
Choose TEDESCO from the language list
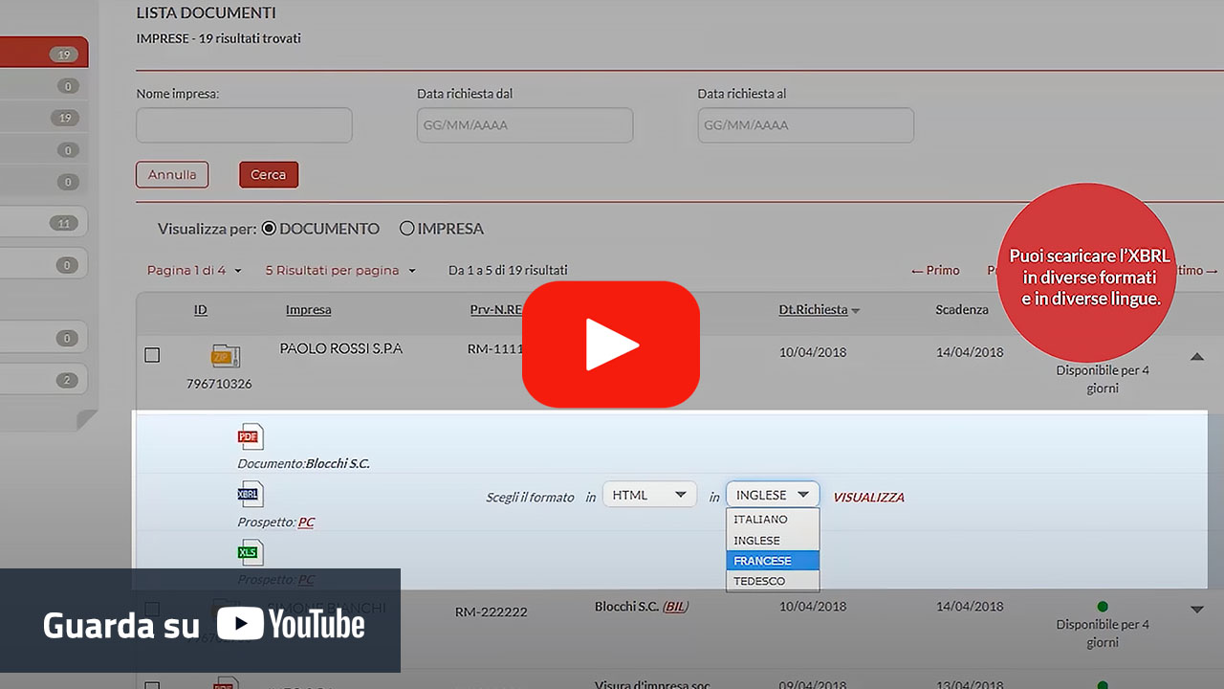[773, 581]
